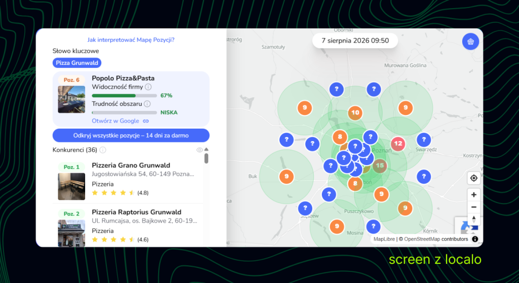Click the 'Popolo Pizza&Pasta' business name
The width and height of the screenshot is (519, 283).
pos(123,78)
